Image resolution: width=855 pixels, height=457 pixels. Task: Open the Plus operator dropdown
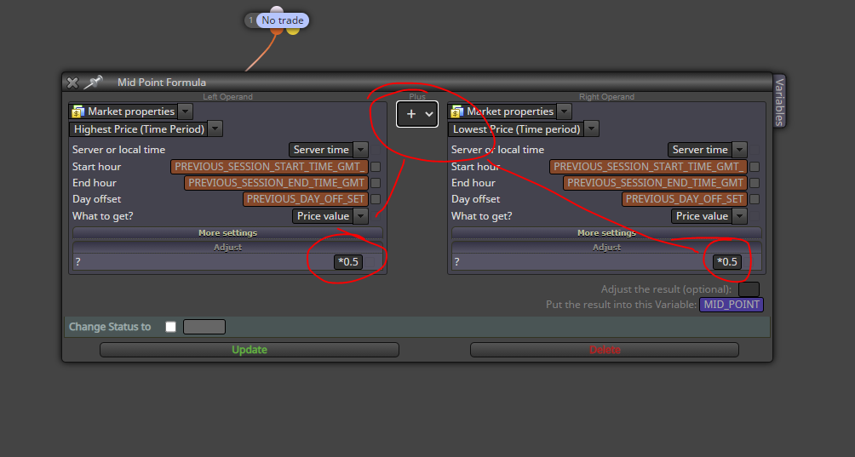417,114
